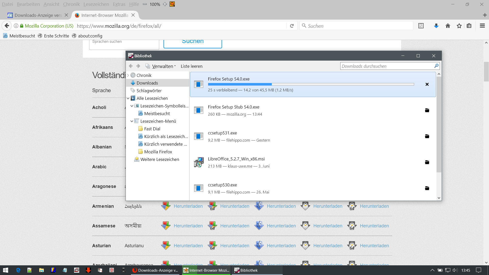Cancel the Firefox Setup 54.0.exe download

click(427, 84)
